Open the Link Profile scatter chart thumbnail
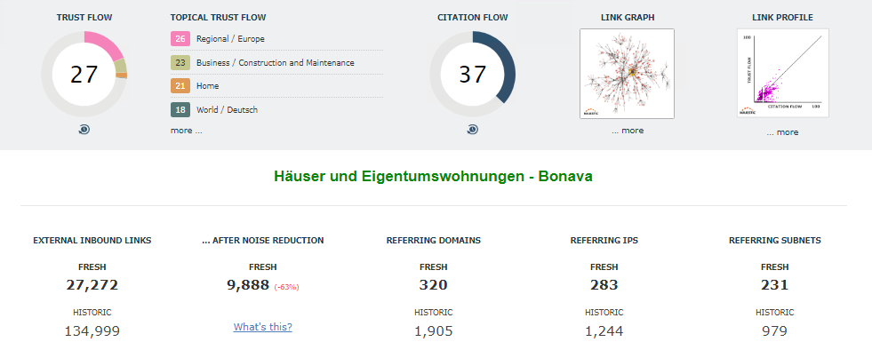Image resolution: width=872 pixels, height=350 pixels. [x=782, y=74]
